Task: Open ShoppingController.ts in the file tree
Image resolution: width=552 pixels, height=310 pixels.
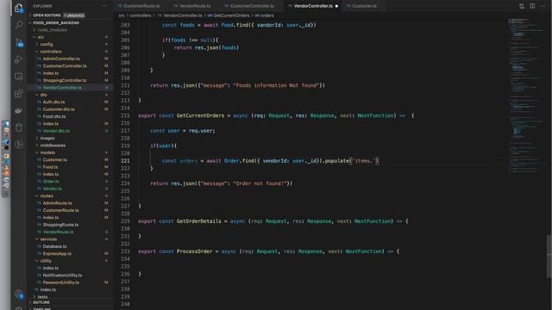Action: pos(65,80)
